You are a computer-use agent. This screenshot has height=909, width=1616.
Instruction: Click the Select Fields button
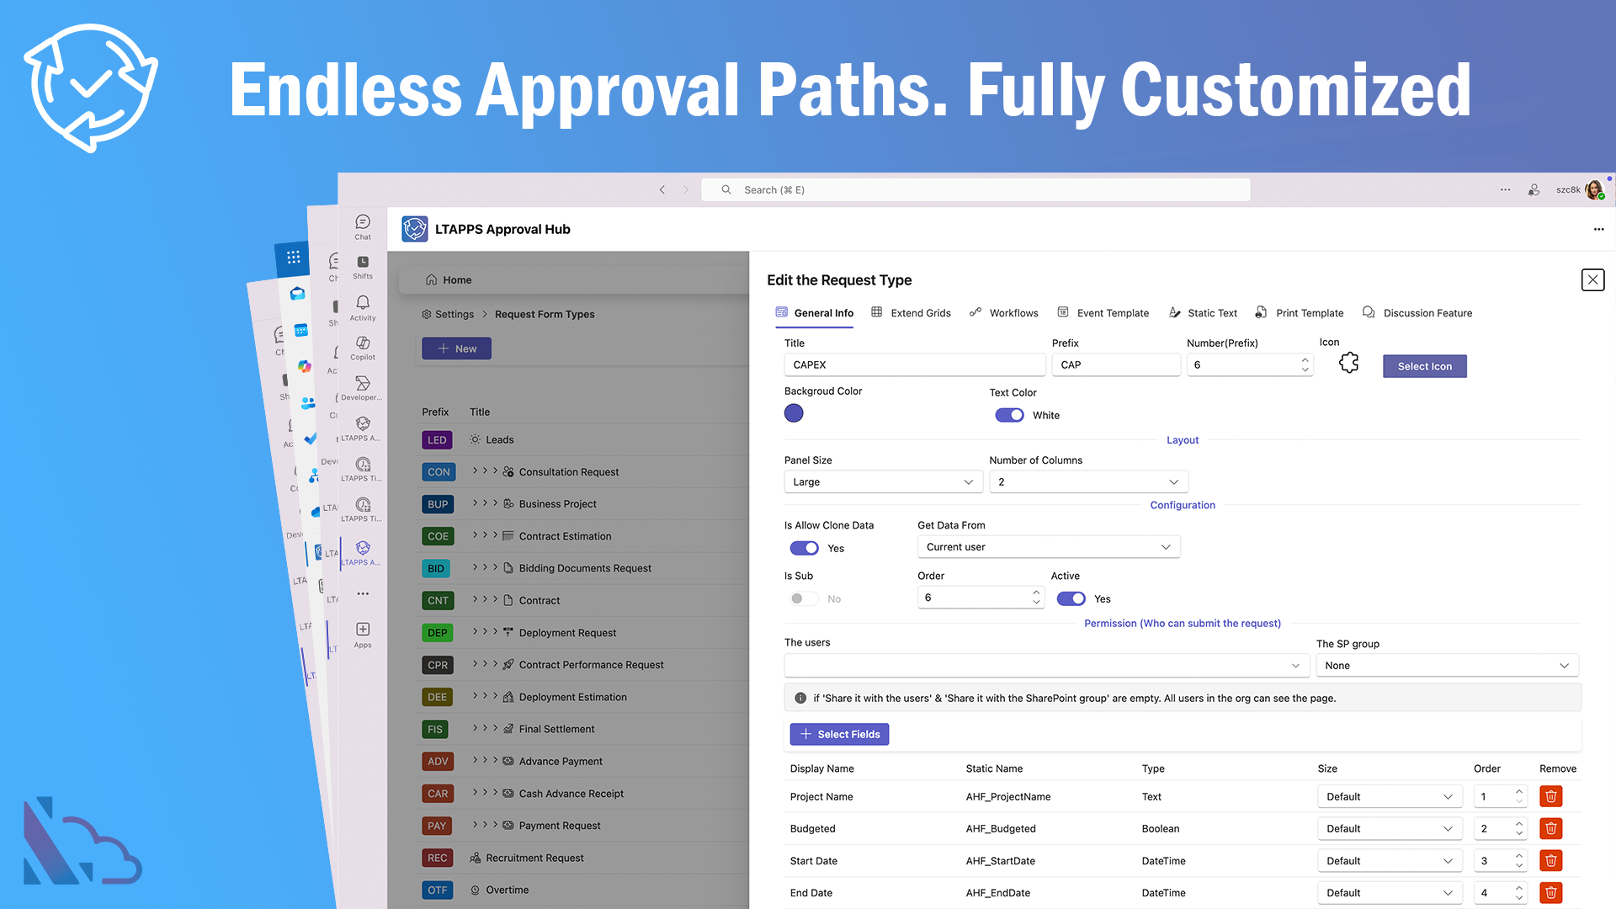[839, 734]
